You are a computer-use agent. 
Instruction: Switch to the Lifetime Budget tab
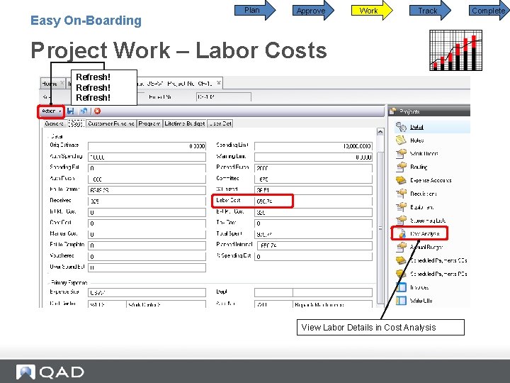184,123
